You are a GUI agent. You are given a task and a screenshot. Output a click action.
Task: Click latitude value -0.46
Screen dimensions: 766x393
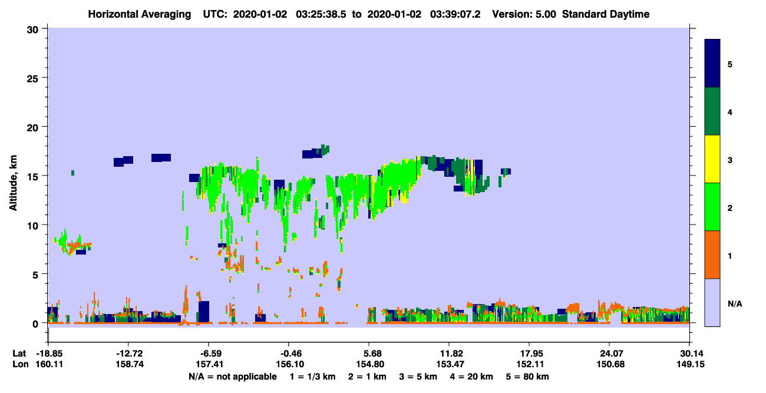click(x=288, y=354)
